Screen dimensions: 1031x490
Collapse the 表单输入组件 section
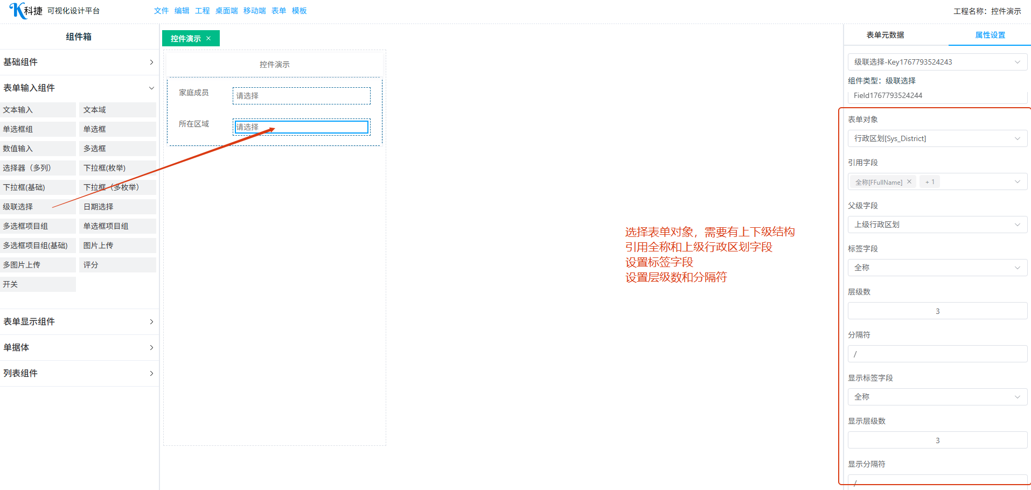coord(79,88)
